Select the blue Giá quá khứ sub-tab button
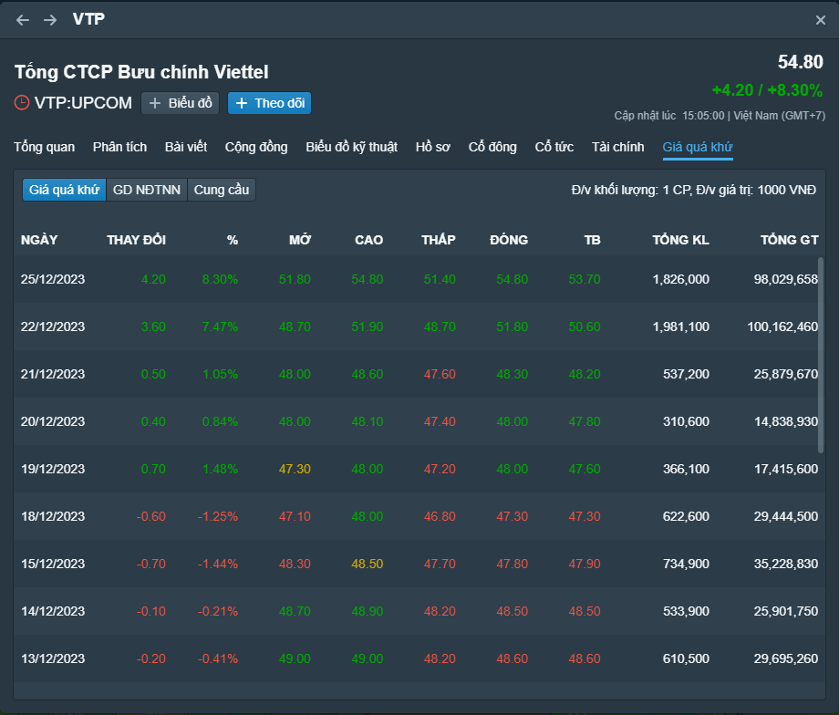 pos(64,190)
